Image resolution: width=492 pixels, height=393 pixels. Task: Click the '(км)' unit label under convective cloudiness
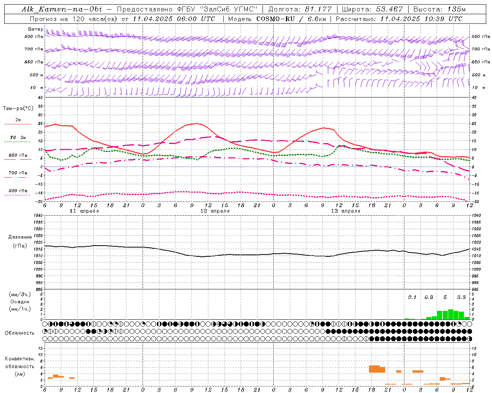(x=20, y=374)
